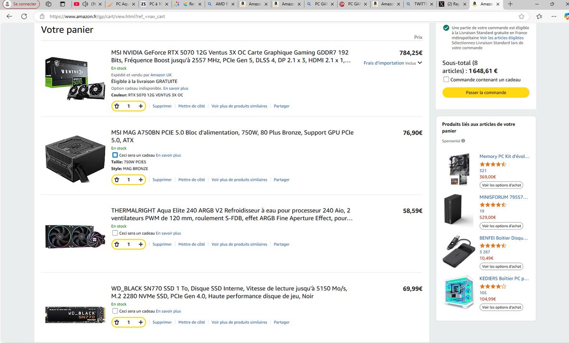Increase quantity of RTX 5070 card
Viewport: 569px width, 343px height.
(140, 106)
